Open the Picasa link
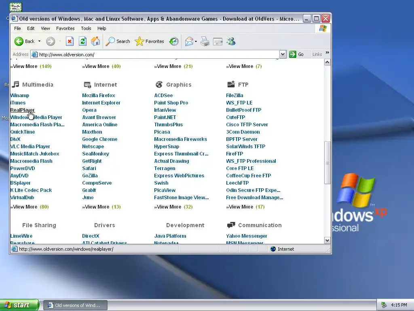 click(x=162, y=132)
